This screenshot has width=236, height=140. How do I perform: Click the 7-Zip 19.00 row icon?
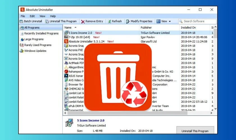coord(66,37)
